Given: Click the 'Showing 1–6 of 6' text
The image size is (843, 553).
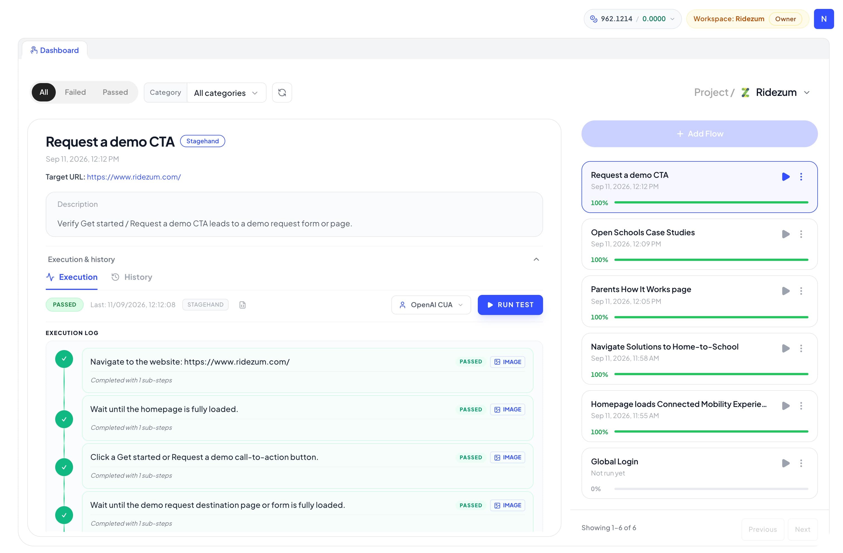Looking at the screenshot, I should 609,527.
